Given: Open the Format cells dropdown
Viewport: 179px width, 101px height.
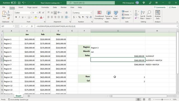Looking at the screenshot, I should [131, 18].
